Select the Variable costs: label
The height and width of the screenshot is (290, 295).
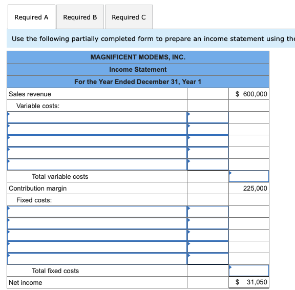[38, 106]
